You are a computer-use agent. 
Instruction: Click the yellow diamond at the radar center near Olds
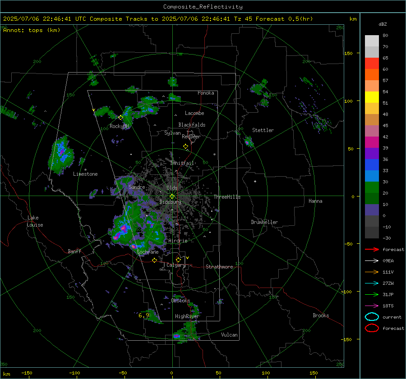point(172,196)
